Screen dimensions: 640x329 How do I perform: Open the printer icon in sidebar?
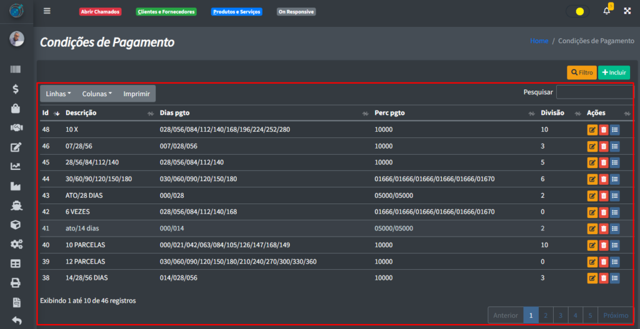click(x=16, y=283)
